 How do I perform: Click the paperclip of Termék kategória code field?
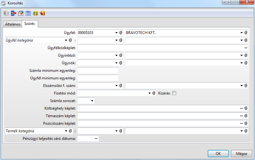click(121, 131)
